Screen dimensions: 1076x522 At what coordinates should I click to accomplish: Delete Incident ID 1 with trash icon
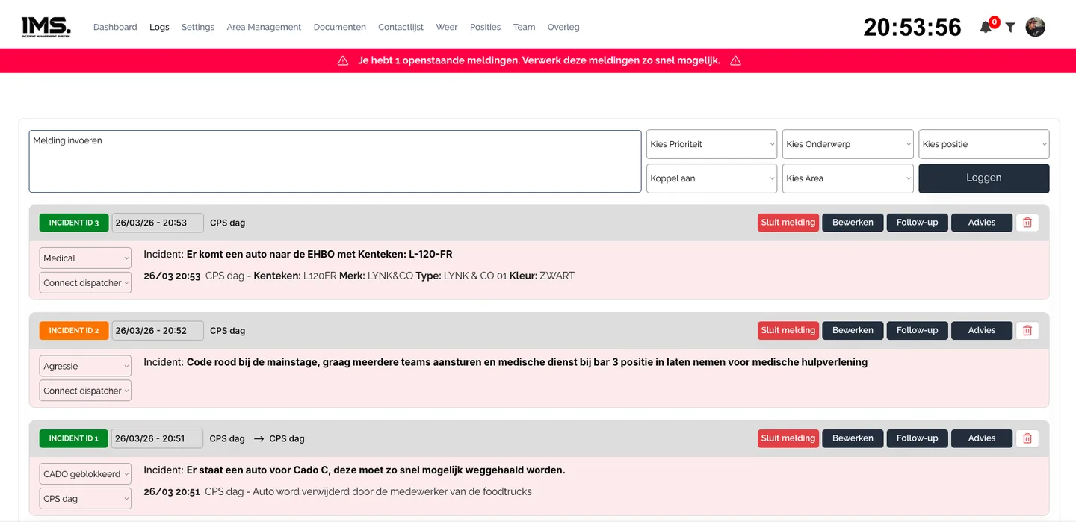click(x=1027, y=438)
